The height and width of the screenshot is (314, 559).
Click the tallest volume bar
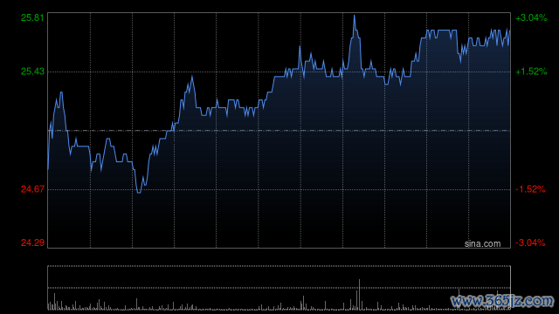(359, 295)
